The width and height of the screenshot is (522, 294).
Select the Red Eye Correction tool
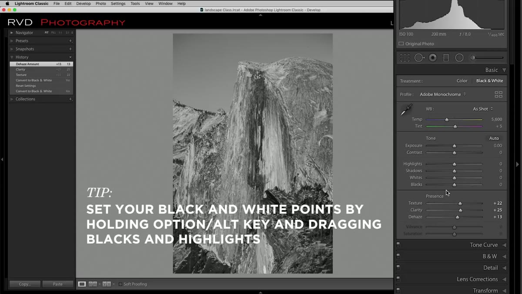pos(433,58)
